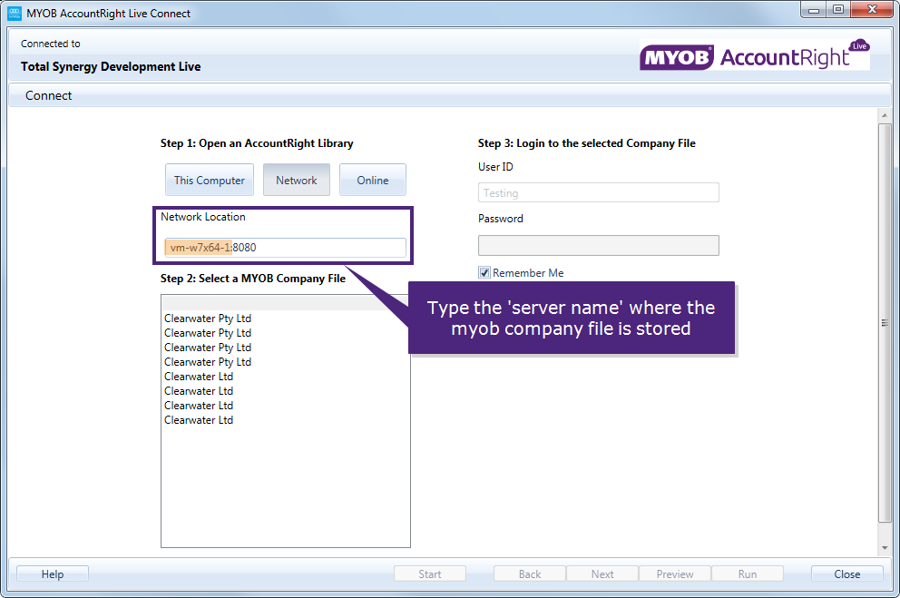
Task: Click the MYOB icon in the title bar
Action: point(13,13)
